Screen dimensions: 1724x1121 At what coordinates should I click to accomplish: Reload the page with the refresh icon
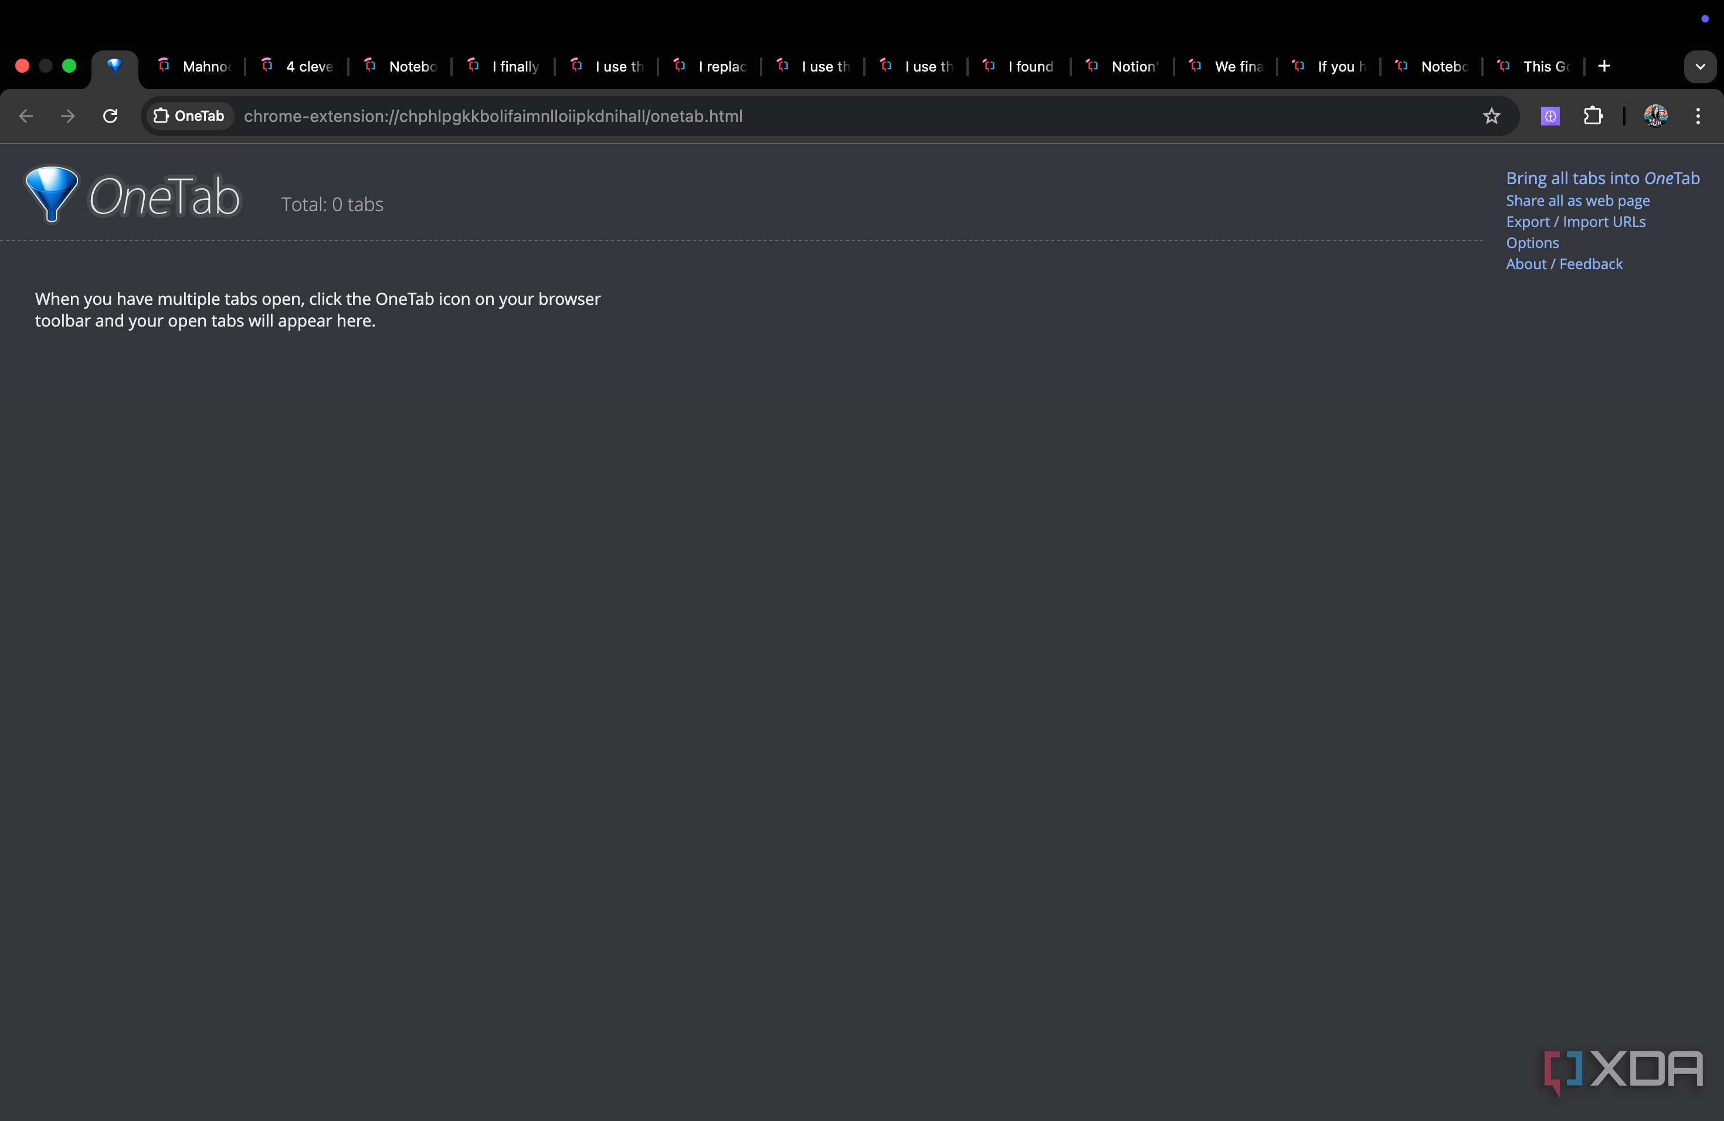click(110, 116)
